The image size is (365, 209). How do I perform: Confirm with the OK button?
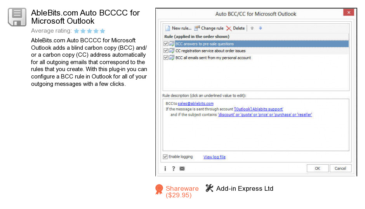(318, 168)
